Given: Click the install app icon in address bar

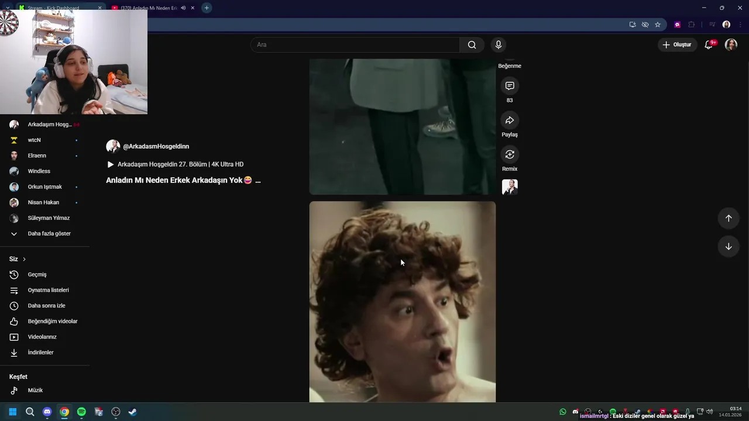Looking at the screenshot, I should click(633, 25).
